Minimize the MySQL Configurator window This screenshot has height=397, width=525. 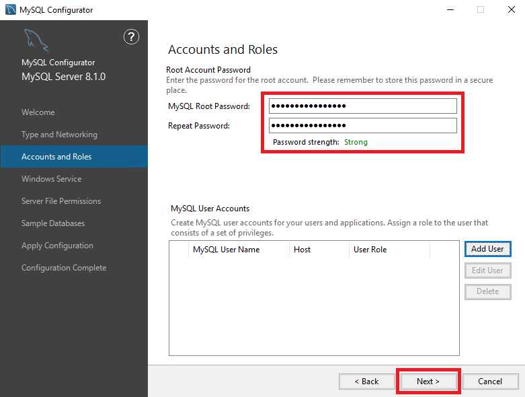click(x=450, y=9)
